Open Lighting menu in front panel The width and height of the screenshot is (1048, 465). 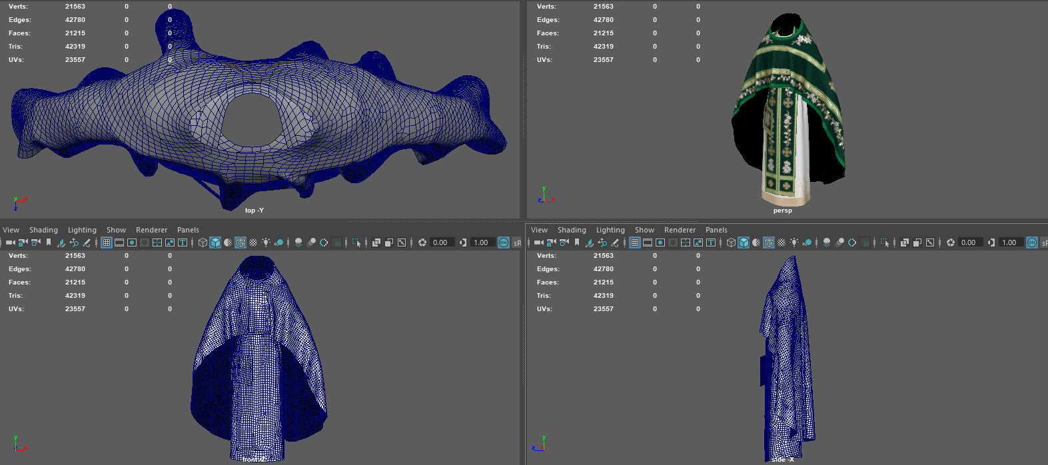click(82, 230)
